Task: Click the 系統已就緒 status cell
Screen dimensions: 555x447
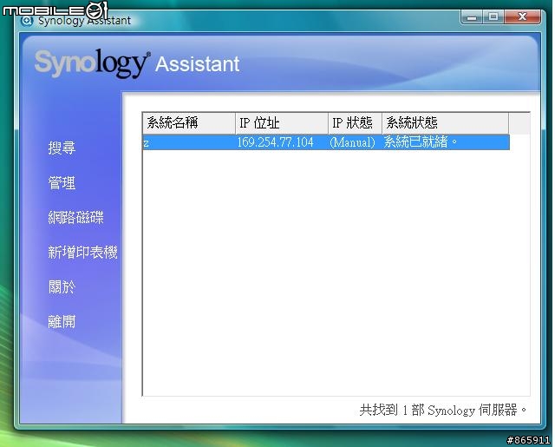Action: click(421, 142)
